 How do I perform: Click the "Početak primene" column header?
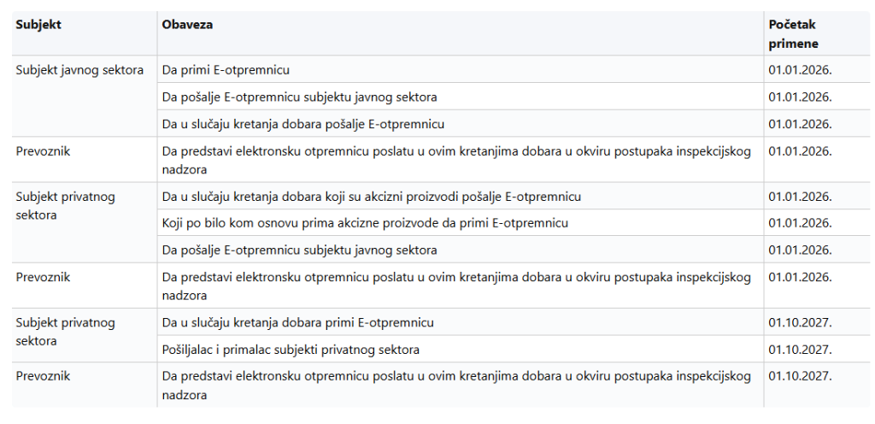point(794,34)
